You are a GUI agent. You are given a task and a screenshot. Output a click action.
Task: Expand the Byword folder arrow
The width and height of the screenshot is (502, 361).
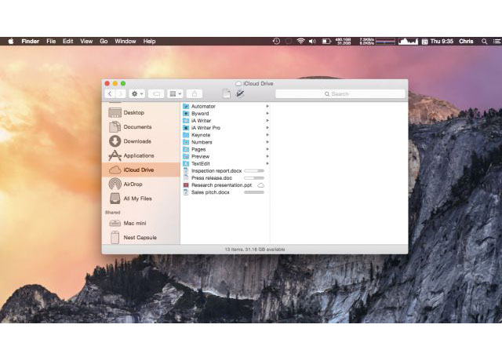click(267, 113)
